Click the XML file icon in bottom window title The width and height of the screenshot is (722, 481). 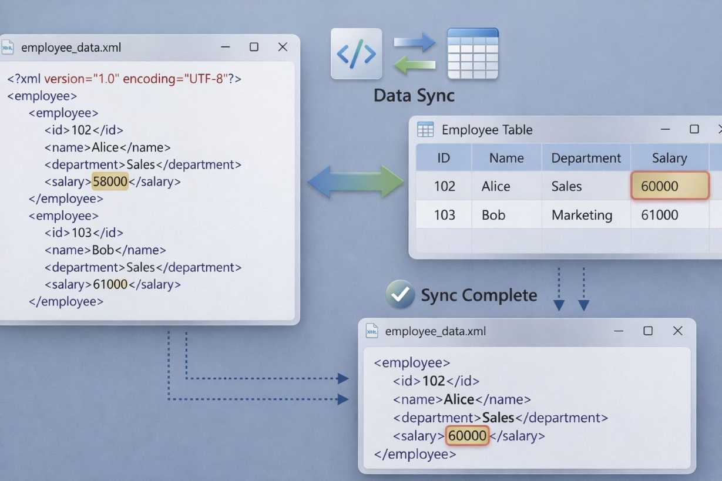pos(372,331)
